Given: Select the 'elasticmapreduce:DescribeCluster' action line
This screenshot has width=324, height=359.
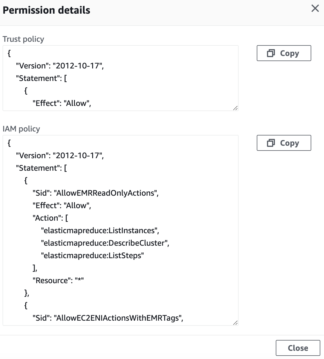Looking at the screenshot, I should coord(105,243).
